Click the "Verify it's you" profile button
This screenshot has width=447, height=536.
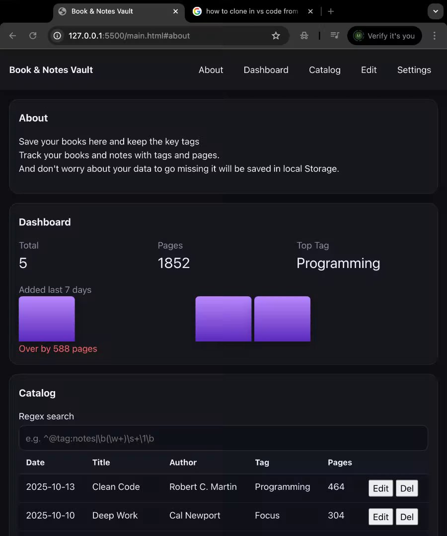tap(384, 36)
